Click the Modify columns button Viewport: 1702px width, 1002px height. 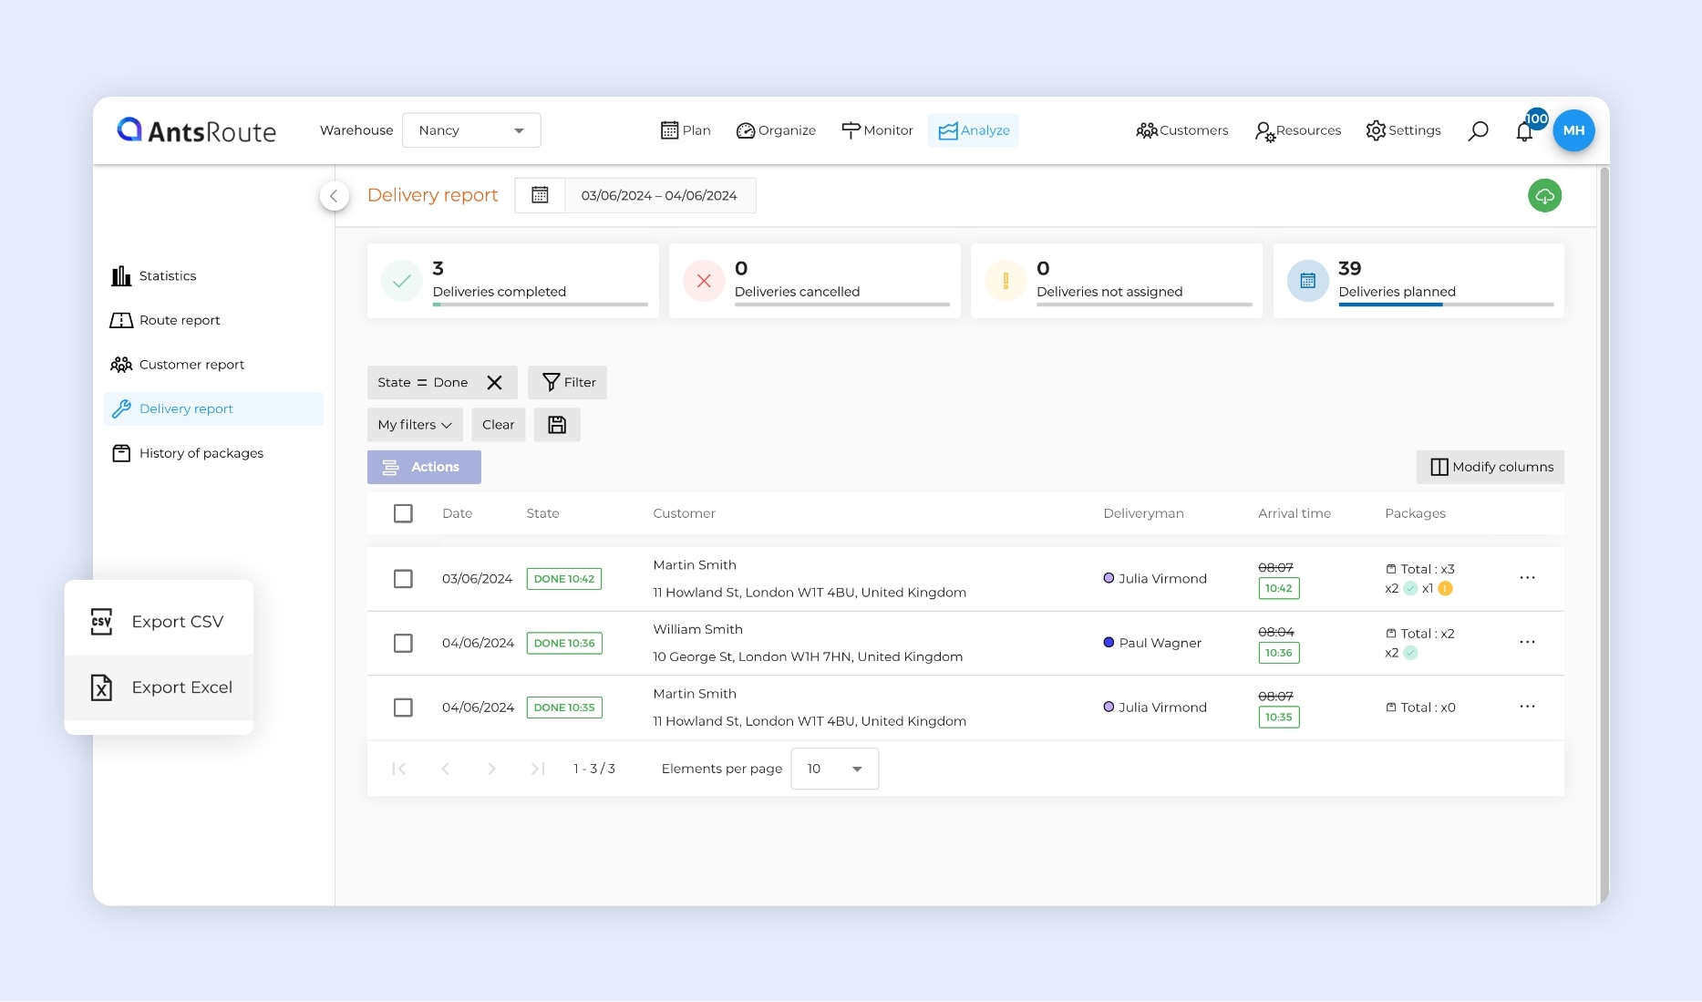coord(1490,467)
